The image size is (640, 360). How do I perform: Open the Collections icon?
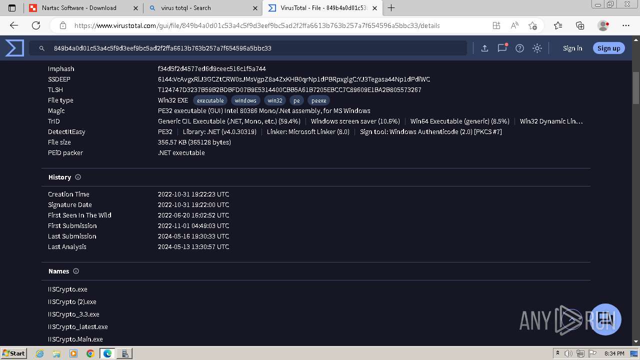[580, 25]
